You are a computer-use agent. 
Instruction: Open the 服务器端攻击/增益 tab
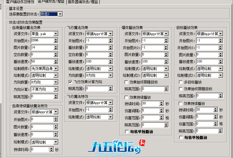83,2
